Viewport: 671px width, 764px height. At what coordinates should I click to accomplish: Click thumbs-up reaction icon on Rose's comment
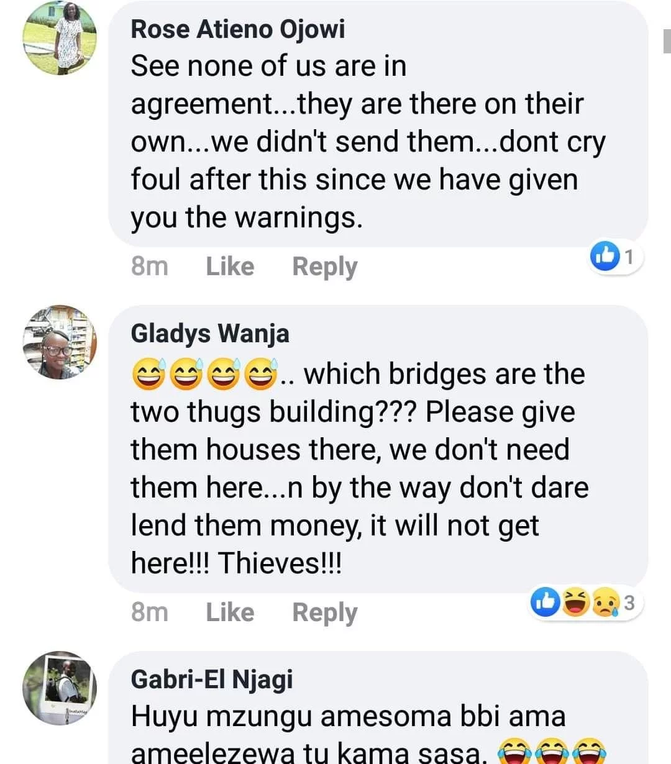click(x=605, y=256)
